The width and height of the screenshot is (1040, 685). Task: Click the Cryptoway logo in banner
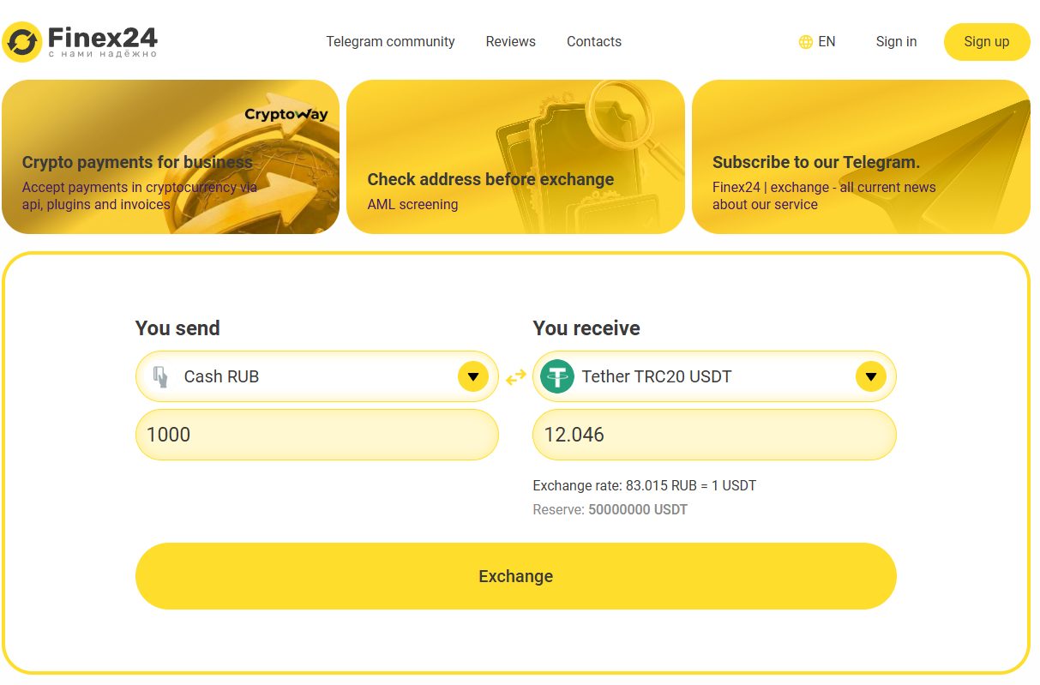(x=286, y=113)
